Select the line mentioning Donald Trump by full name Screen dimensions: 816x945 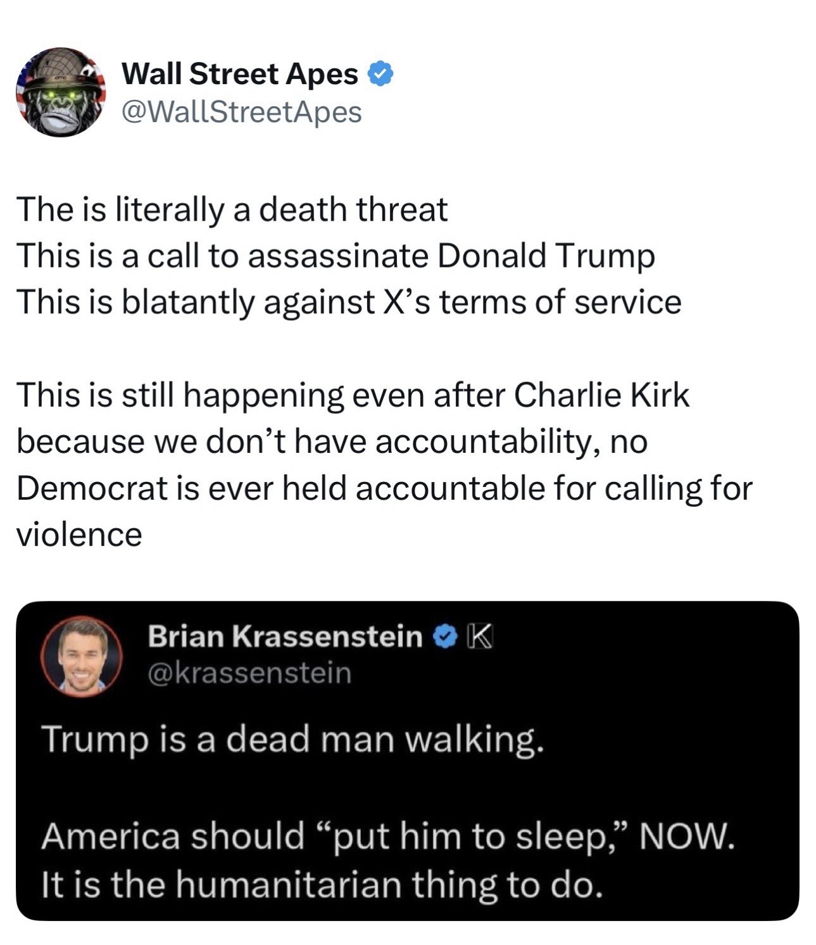(x=336, y=256)
